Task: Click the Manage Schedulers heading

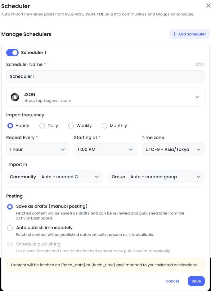Action: click(x=26, y=34)
